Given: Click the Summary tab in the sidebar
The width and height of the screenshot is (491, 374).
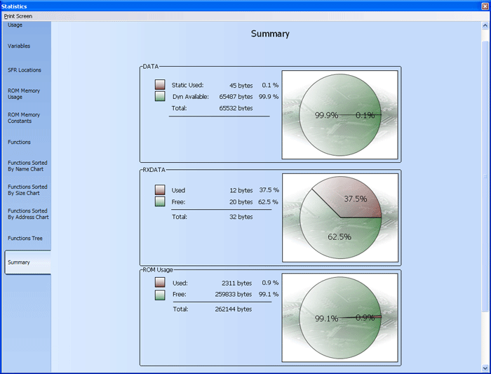Looking at the screenshot, I should [27, 262].
